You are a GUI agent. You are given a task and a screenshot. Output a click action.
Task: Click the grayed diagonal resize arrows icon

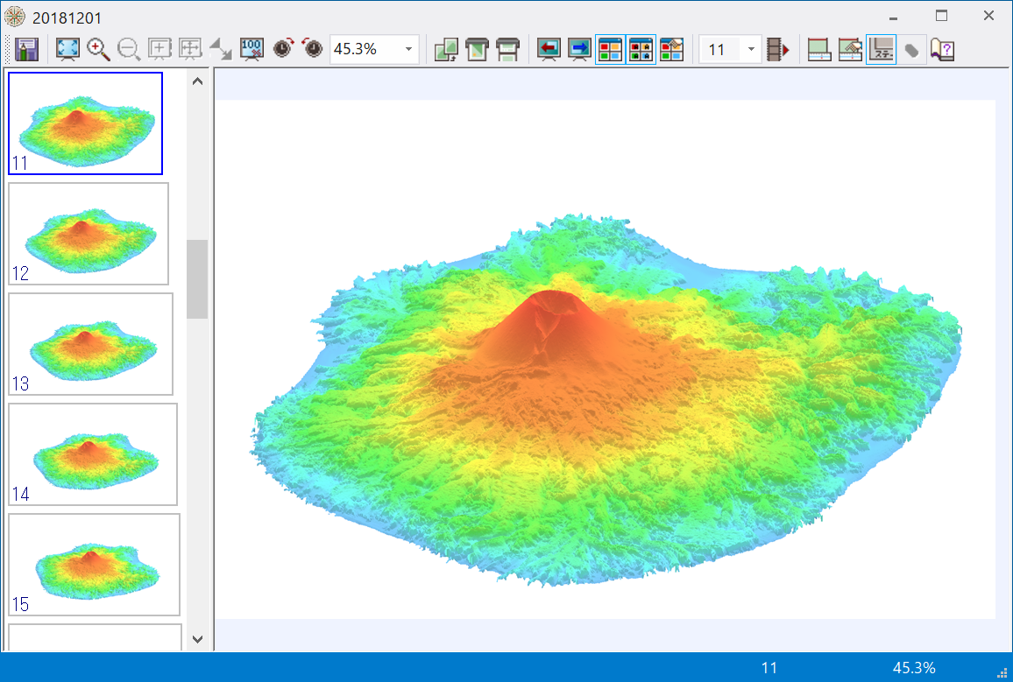tap(220, 50)
